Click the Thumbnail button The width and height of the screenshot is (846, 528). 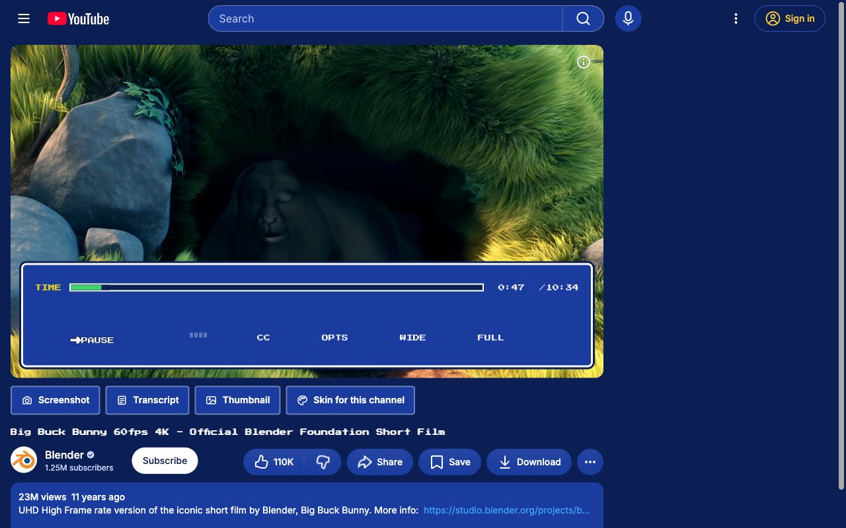coord(237,400)
